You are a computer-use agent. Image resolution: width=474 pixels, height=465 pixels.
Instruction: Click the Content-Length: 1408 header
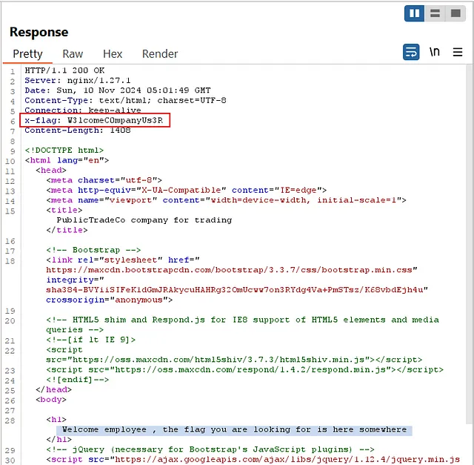(77, 131)
